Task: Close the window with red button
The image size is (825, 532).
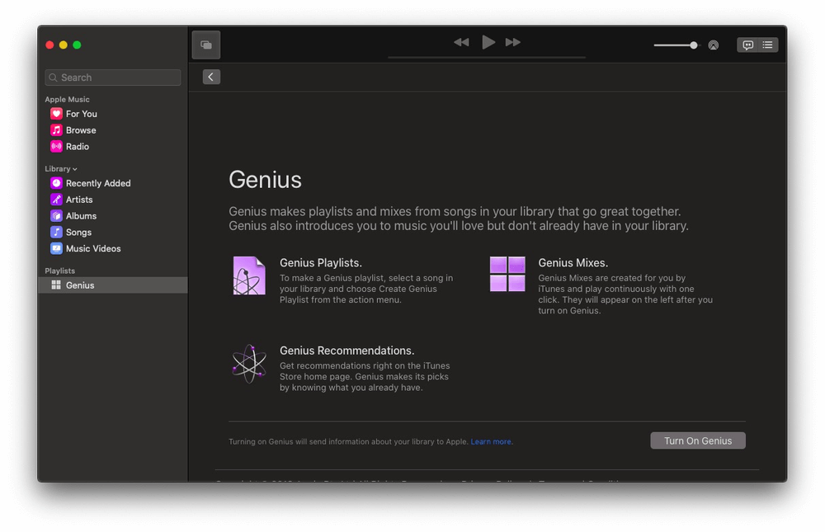Action: pyautogui.click(x=50, y=45)
